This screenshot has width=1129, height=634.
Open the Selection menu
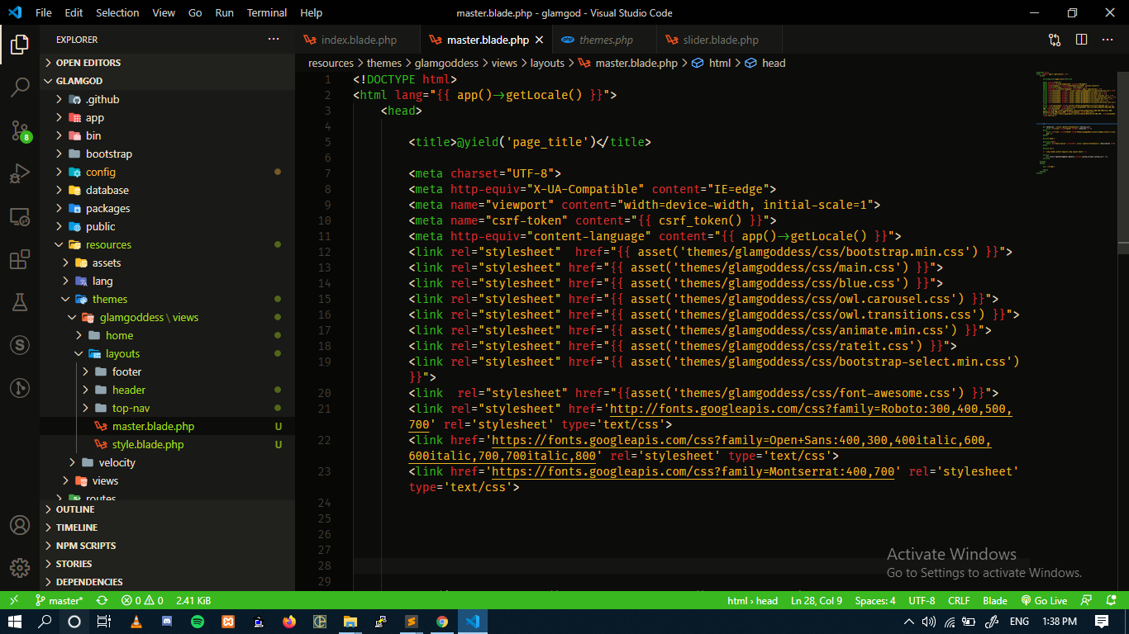(117, 13)
